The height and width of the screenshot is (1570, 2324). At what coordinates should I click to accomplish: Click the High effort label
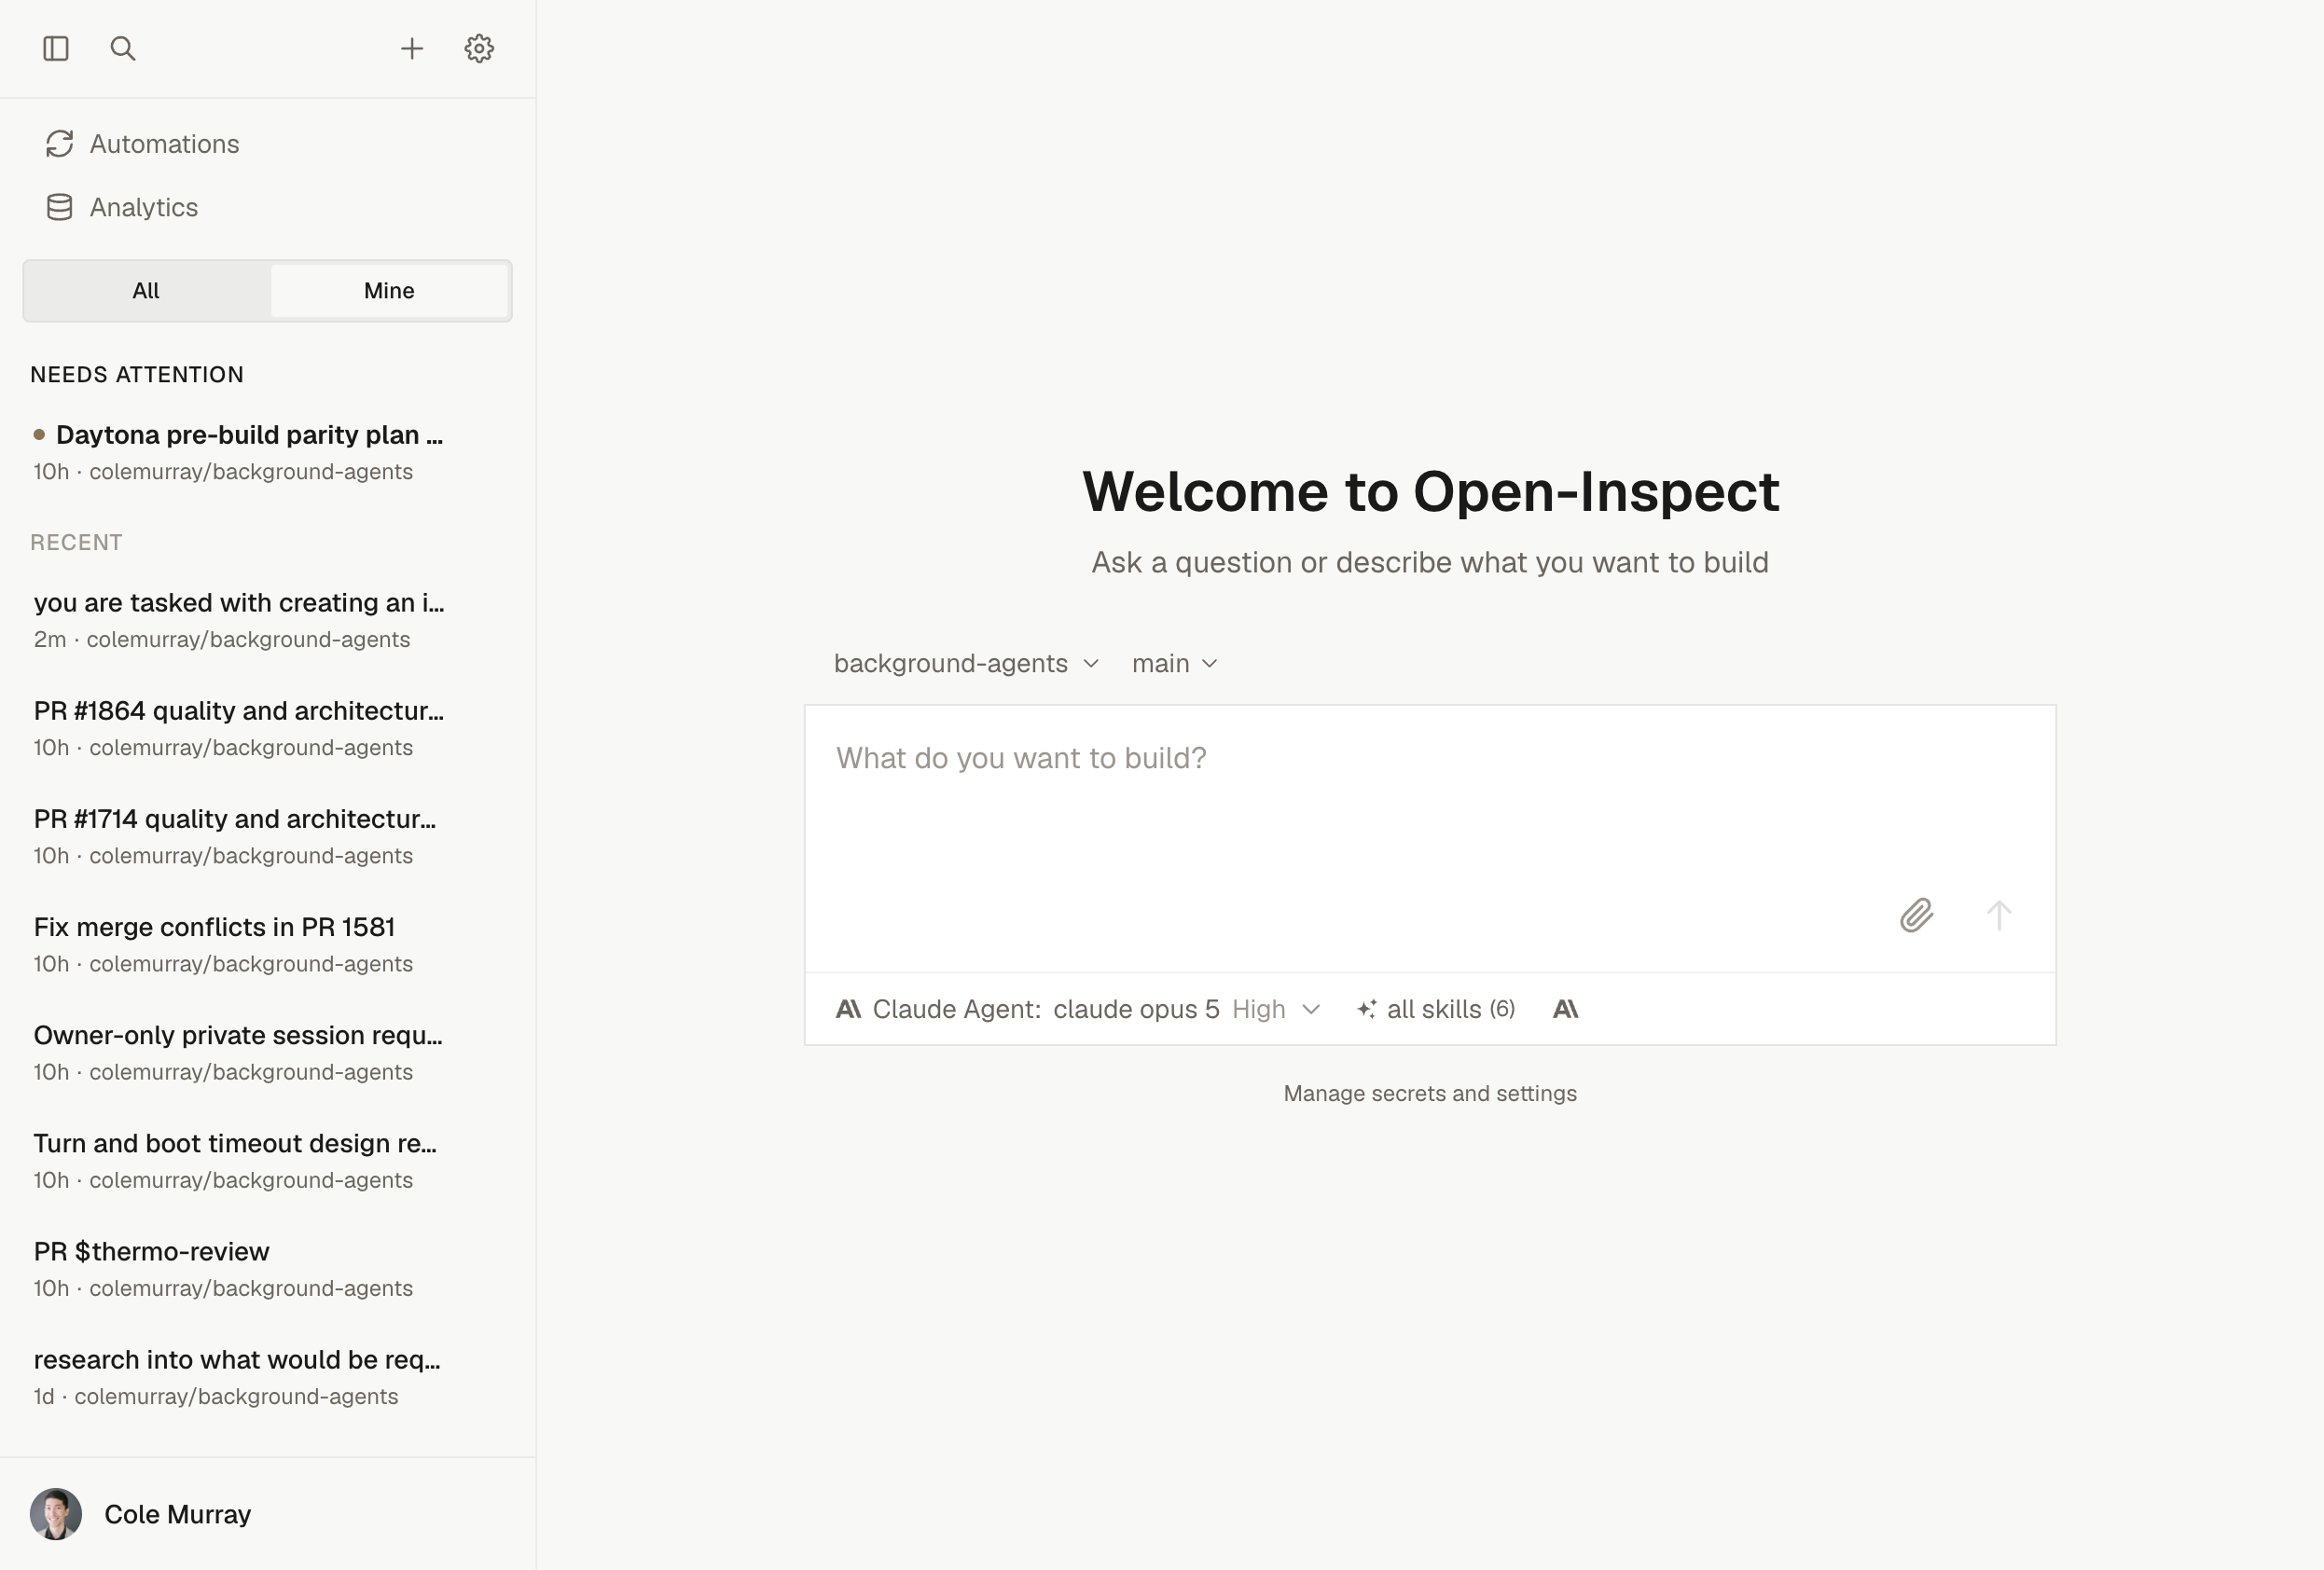coord(1258,1009)
